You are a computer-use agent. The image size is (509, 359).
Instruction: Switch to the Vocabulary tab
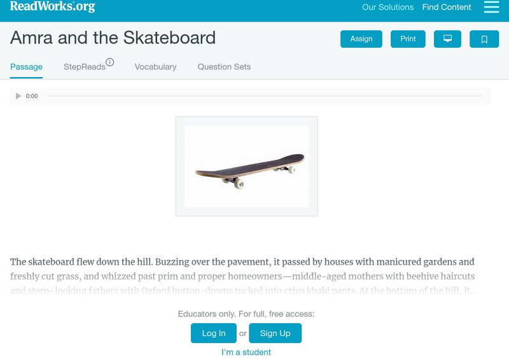(155, 67)
